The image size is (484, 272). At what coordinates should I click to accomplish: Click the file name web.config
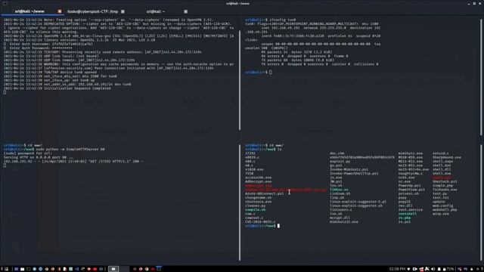[442, 206]
